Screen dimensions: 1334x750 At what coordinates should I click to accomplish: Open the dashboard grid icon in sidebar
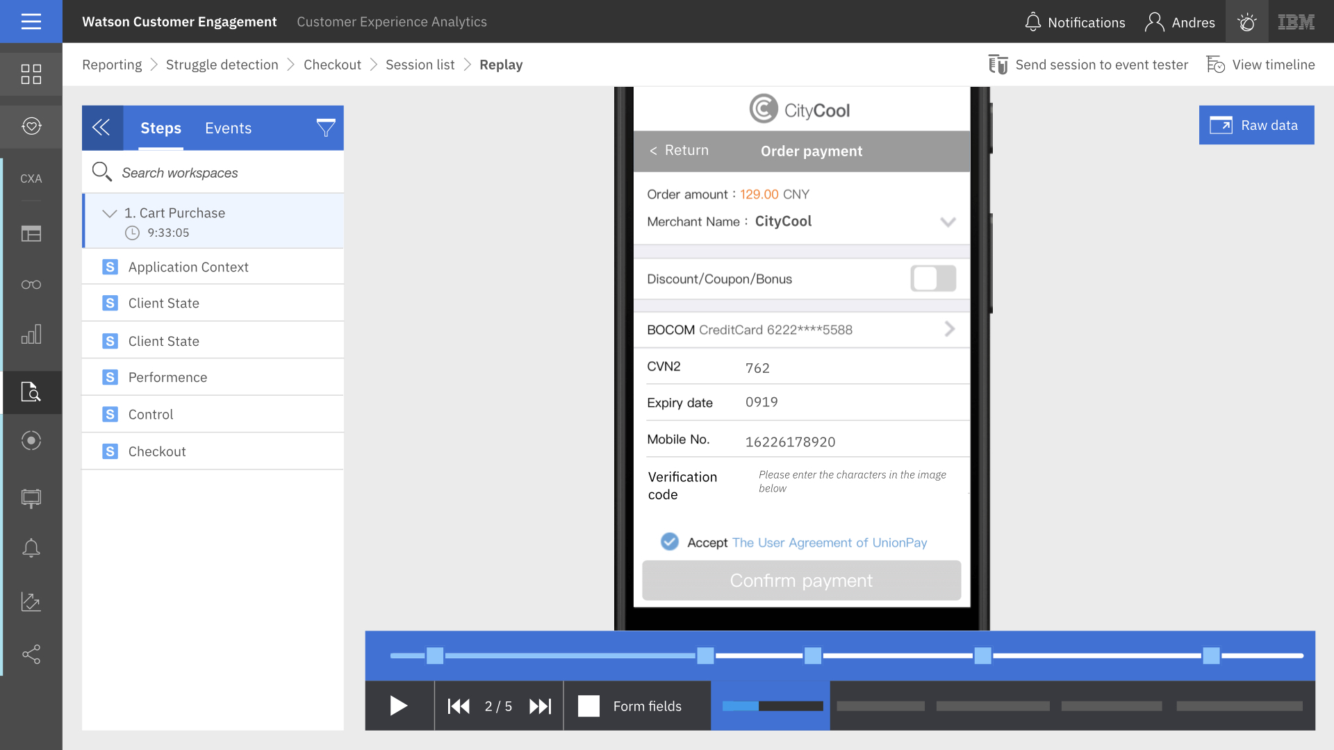[31, 74]
